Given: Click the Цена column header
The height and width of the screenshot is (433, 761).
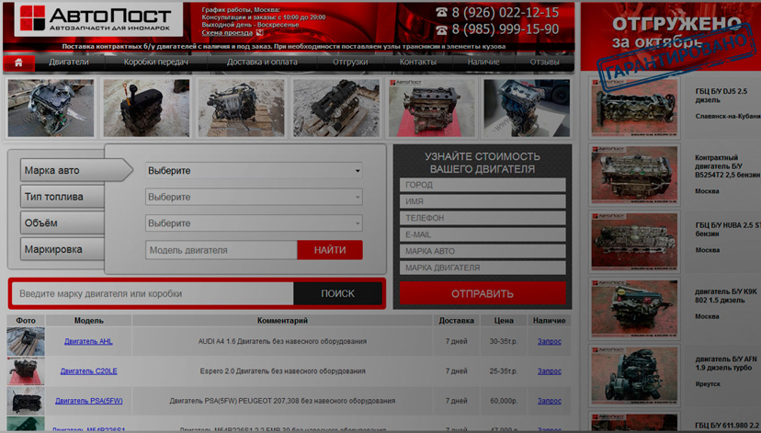Looking at the screenshot, I should [x=504, y=320].
